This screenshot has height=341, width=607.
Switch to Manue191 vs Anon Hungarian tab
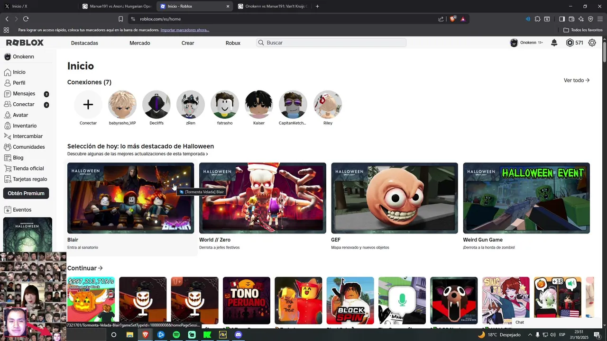tap(117, 6)
